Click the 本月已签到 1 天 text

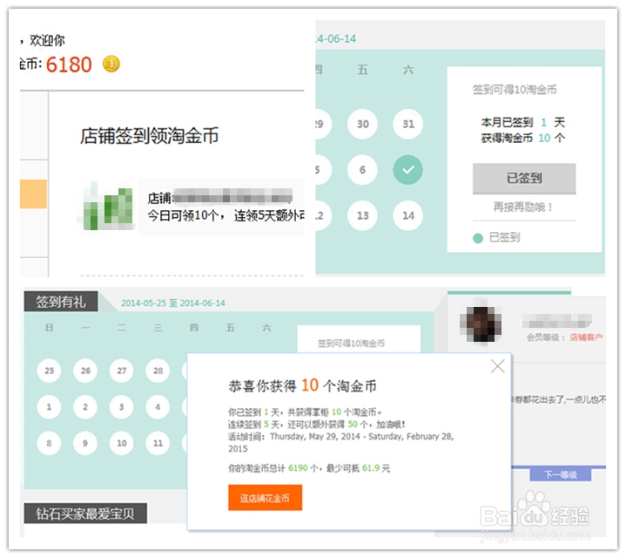pos(523,122)
